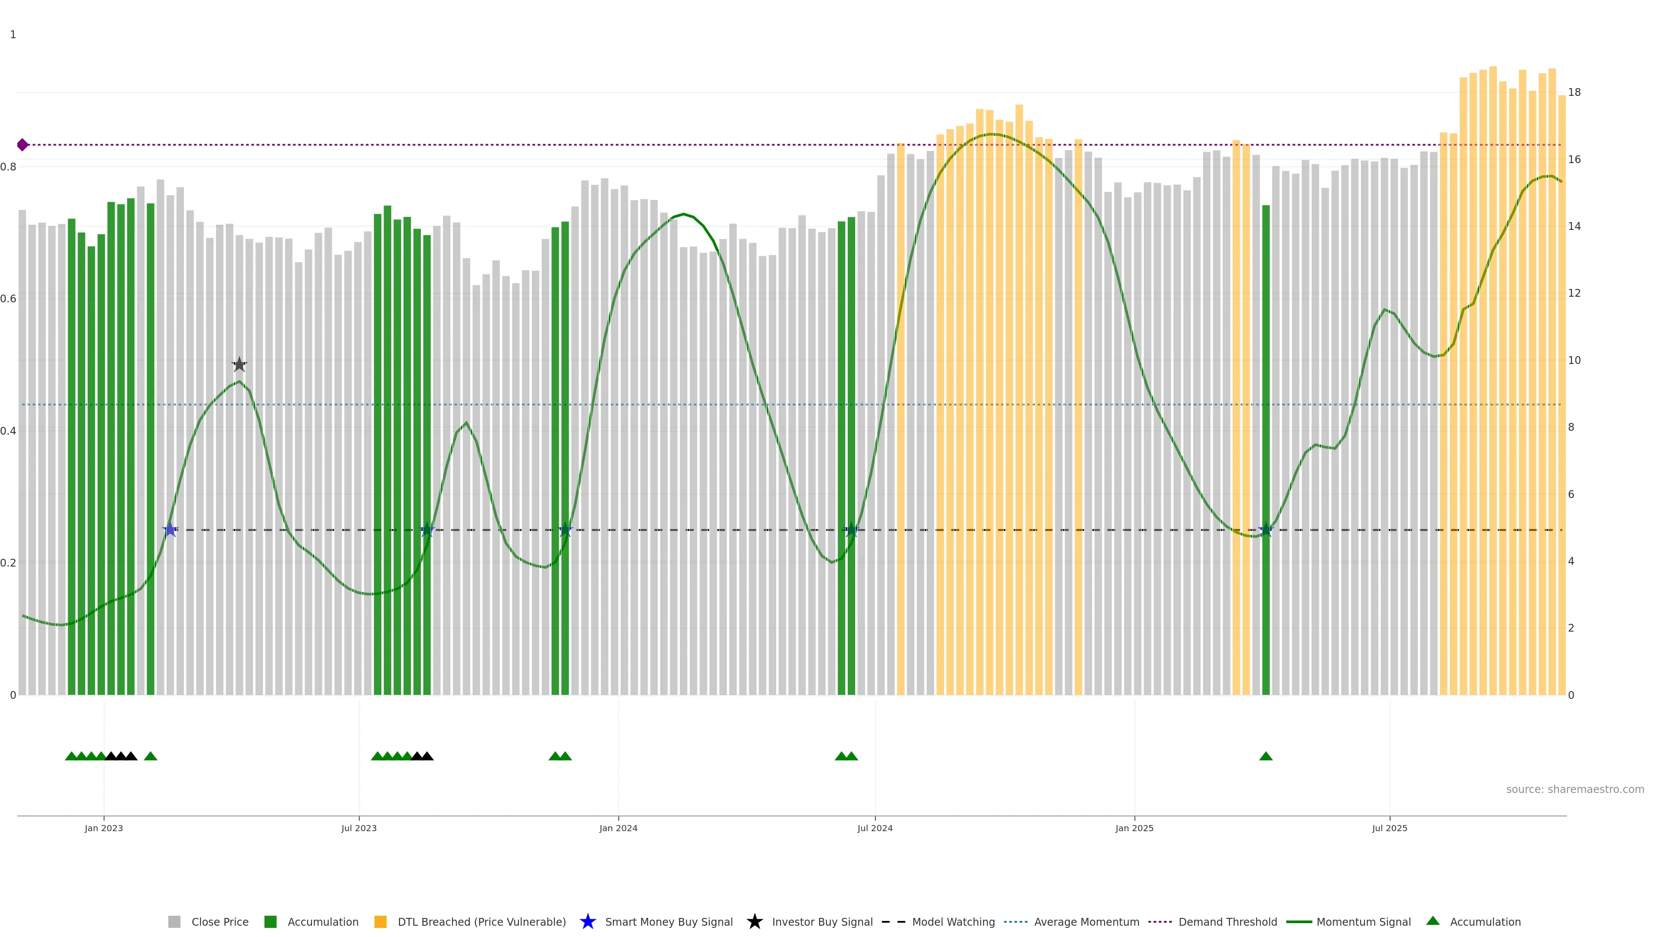Click the green triangle icon in the legend

(x=1433, y=921)
